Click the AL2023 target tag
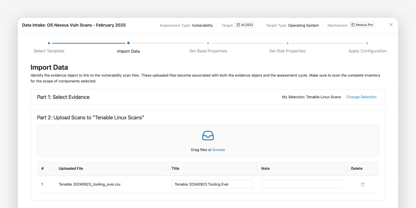The height and width of the screenshot is (208, 416). coord(245,25)
